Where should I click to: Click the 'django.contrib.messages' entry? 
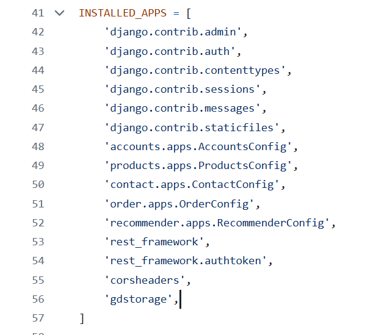pyautogui.click(x=183, y=109)
